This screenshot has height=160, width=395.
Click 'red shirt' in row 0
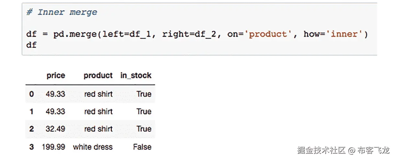point(98,94)
